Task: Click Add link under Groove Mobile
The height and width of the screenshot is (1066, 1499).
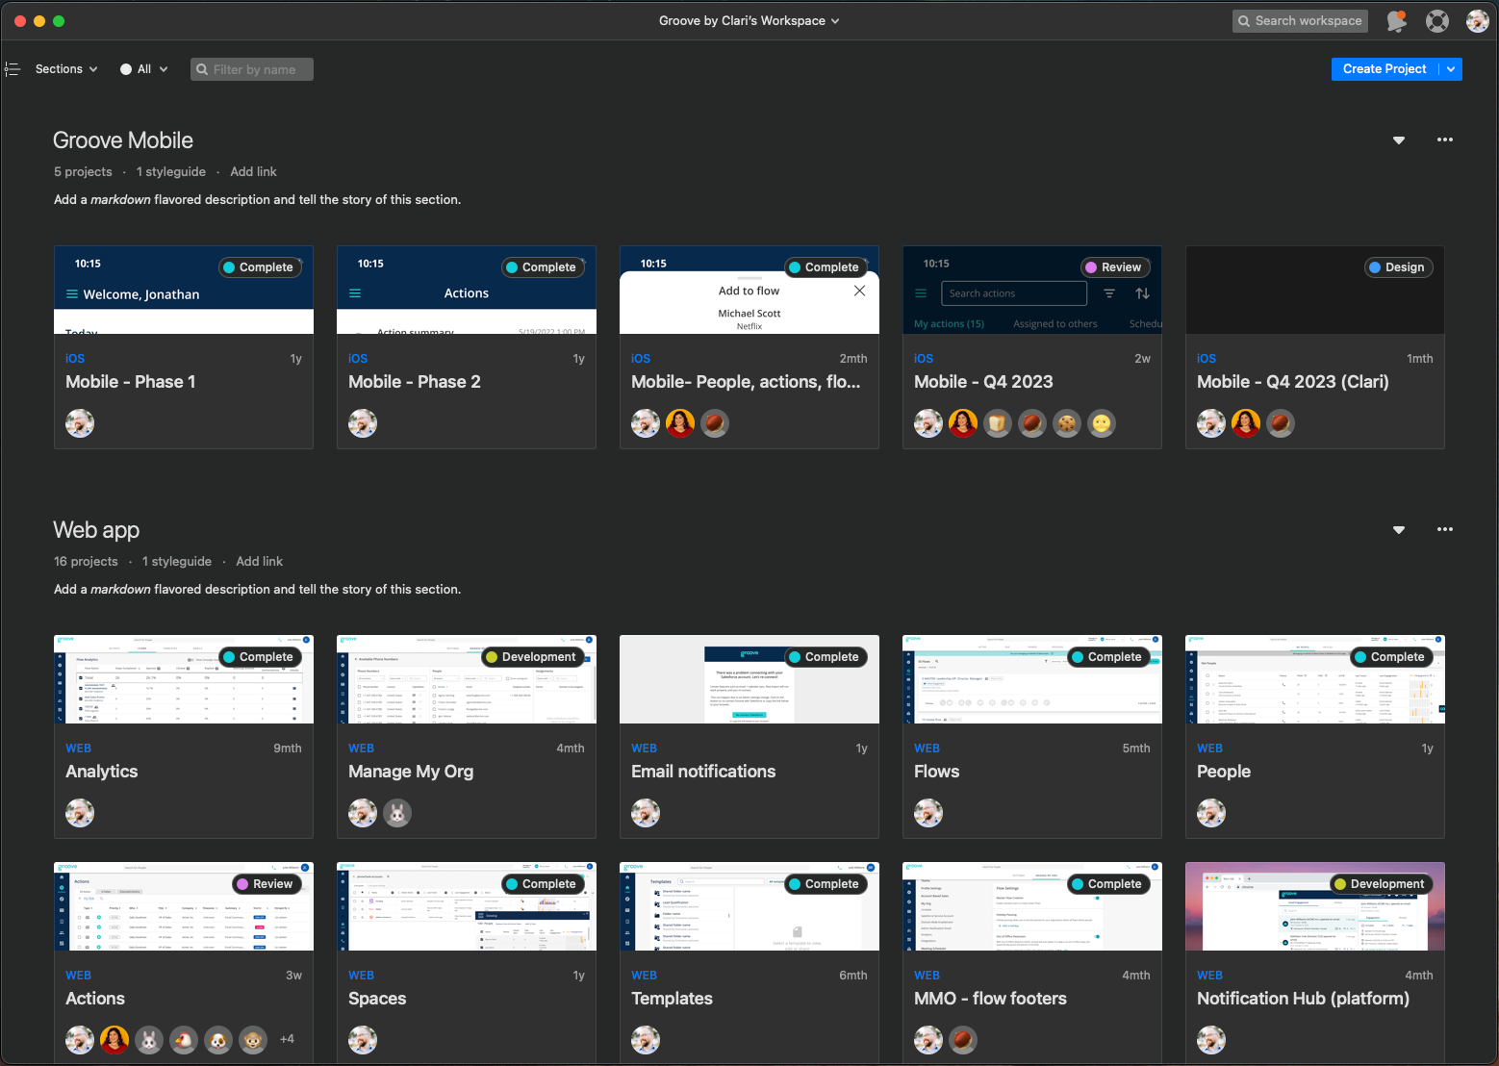Action: click(253, 171)
